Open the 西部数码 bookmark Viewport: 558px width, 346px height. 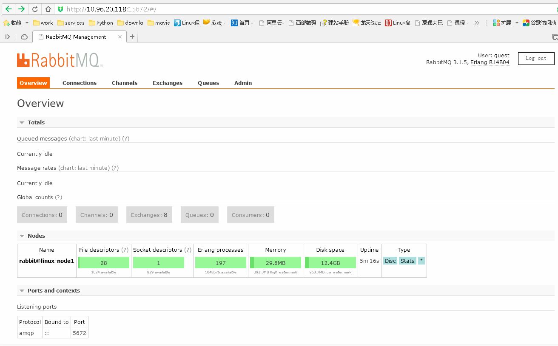pyautogui.click(x=302, y=23)
